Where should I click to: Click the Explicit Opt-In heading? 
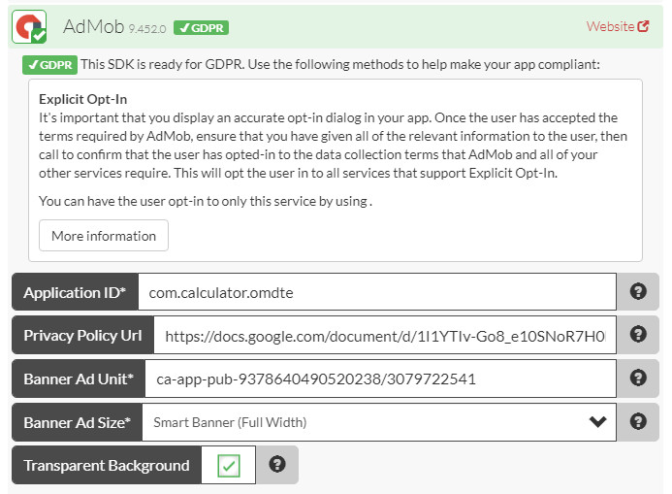83,99
